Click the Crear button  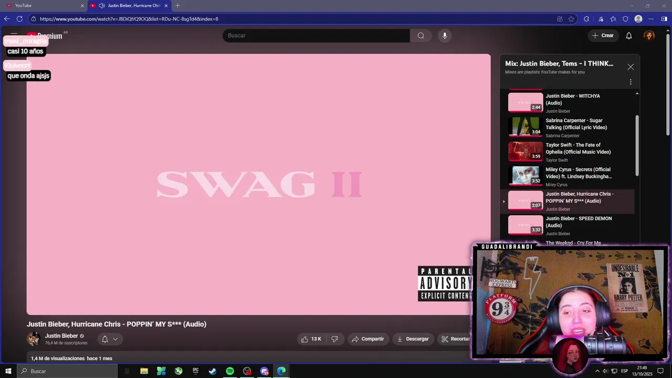[x=603, y=36]
